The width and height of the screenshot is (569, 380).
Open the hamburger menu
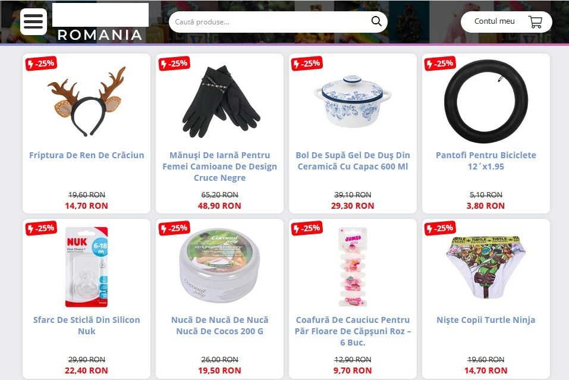point(33,22)
